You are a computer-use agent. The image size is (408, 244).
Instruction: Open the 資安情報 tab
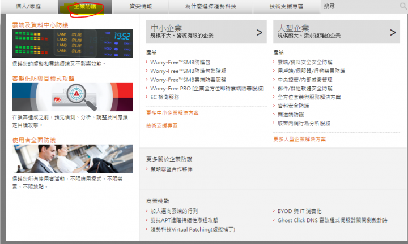tap(141, 6)
